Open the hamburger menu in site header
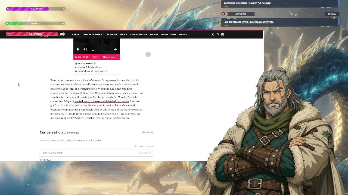348x195 pixels. click(222, 34)
